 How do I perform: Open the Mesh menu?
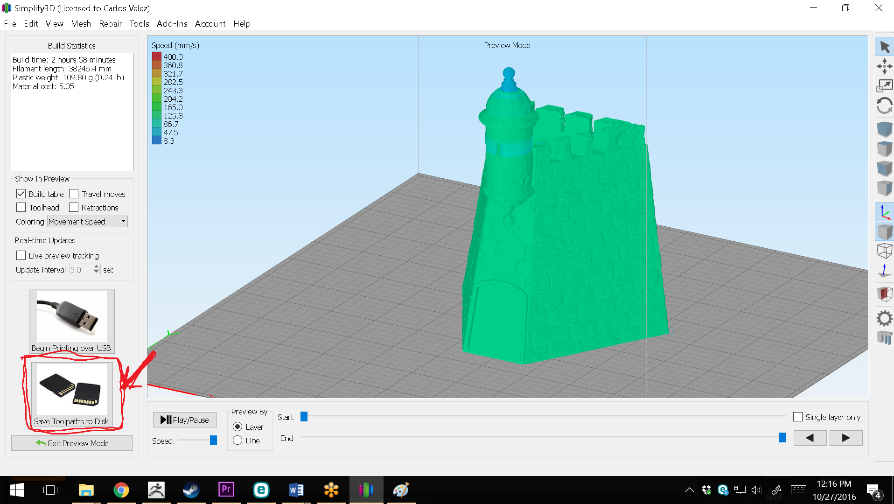click(81, 23)
